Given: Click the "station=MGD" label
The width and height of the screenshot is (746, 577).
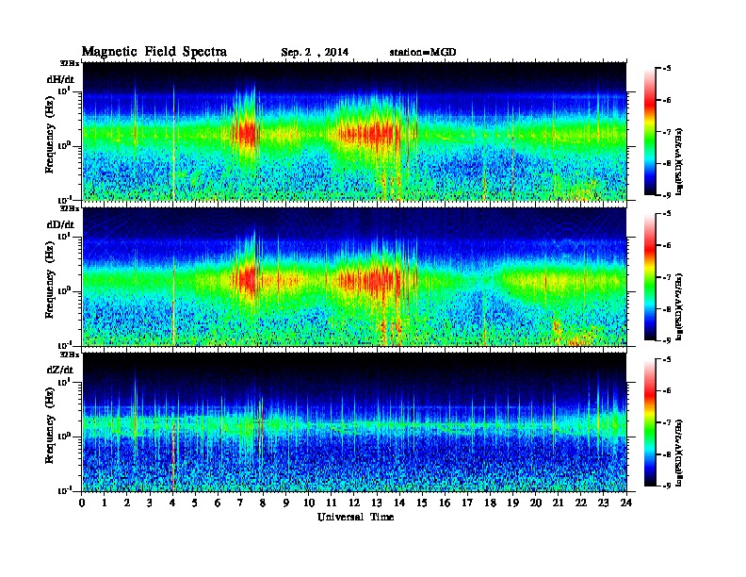Looking at the screenshot, I should click(x=423, y=52).
